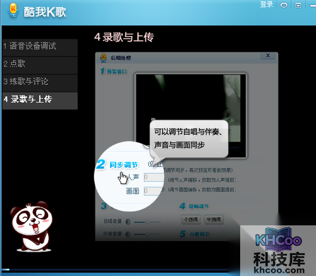316x276 pixels.
Task: Adjust the 自唱音量 slider
Action: (147, 222)
